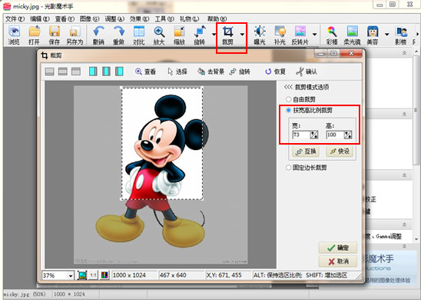Click the 互换 swap width-height button
Viewport: 421px width, 300px height.
click(x=306, y=152)
